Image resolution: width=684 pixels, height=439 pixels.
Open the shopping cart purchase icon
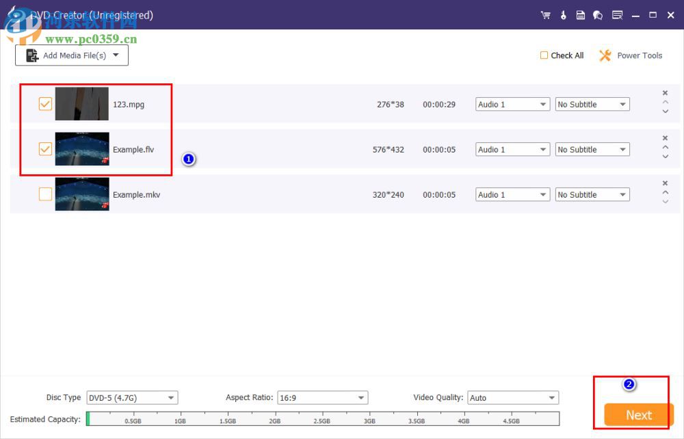point(545,14)
